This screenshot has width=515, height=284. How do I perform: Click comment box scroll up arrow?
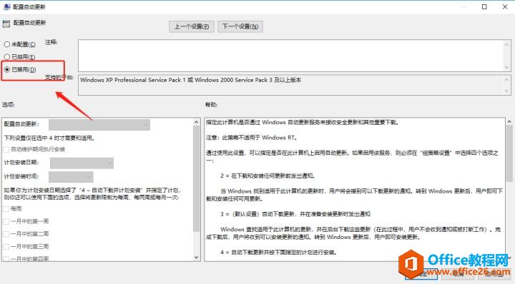[x=507, y=44]
